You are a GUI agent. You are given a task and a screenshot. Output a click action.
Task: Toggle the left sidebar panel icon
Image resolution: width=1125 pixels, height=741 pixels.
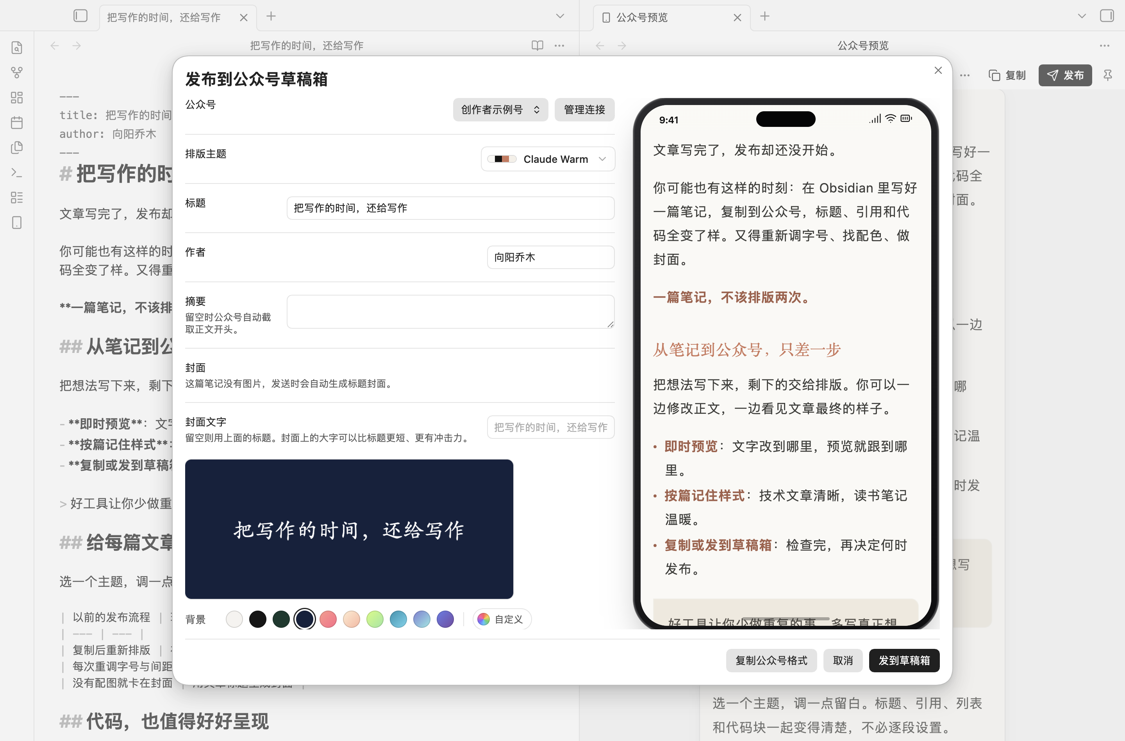pyautogui.click(x=80, y=16)
